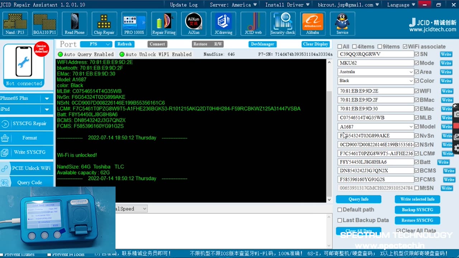Click 'Wi-Fi is unlocked!' console line
Image resolution: width=459 pixels, height=258 pixels.
coord(77,155)
